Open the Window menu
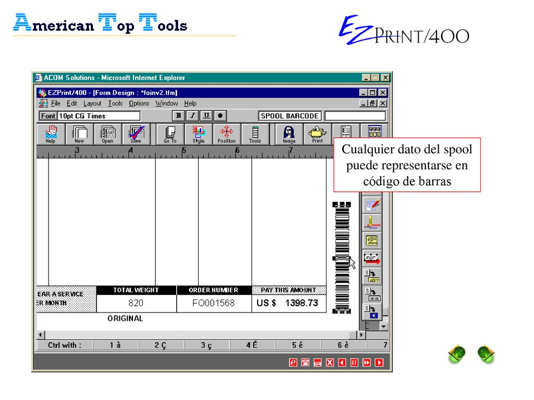Viewport: 534px width, 400px height. click(x=166, y=104)
